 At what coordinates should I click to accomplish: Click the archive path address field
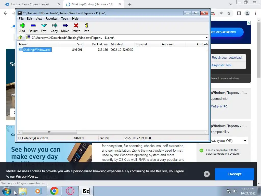(115, 38)
